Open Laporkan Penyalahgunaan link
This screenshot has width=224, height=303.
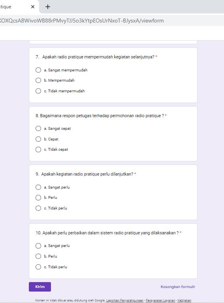pos(125,300)
